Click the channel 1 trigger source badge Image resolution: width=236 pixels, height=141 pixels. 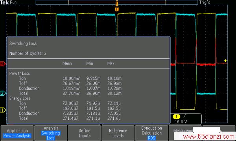176,116
